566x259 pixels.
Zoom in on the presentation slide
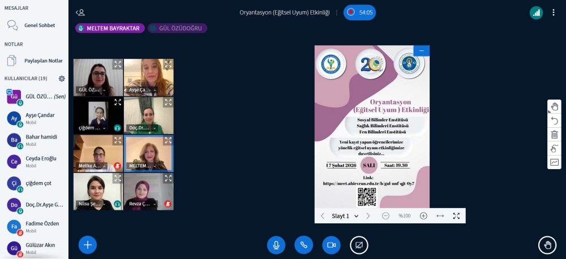click(x=423, y=216)
